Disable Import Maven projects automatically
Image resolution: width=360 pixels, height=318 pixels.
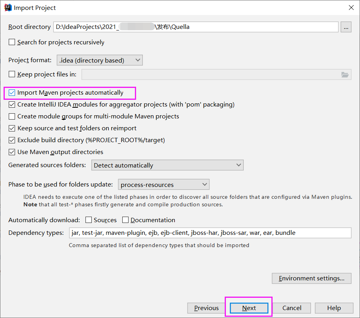coord(12,92)
